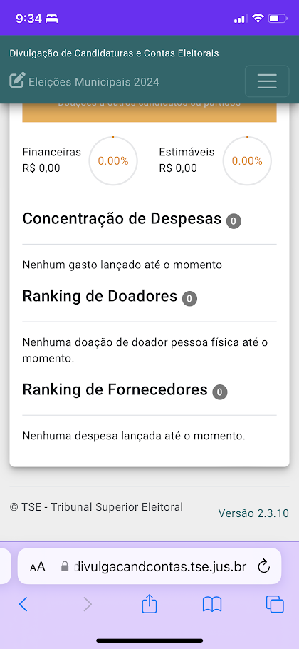The height and width of the screenshot is (649, 299).
Task: Tap Safari back arrow
Action: pyautogui.click(x=23, y=604)
